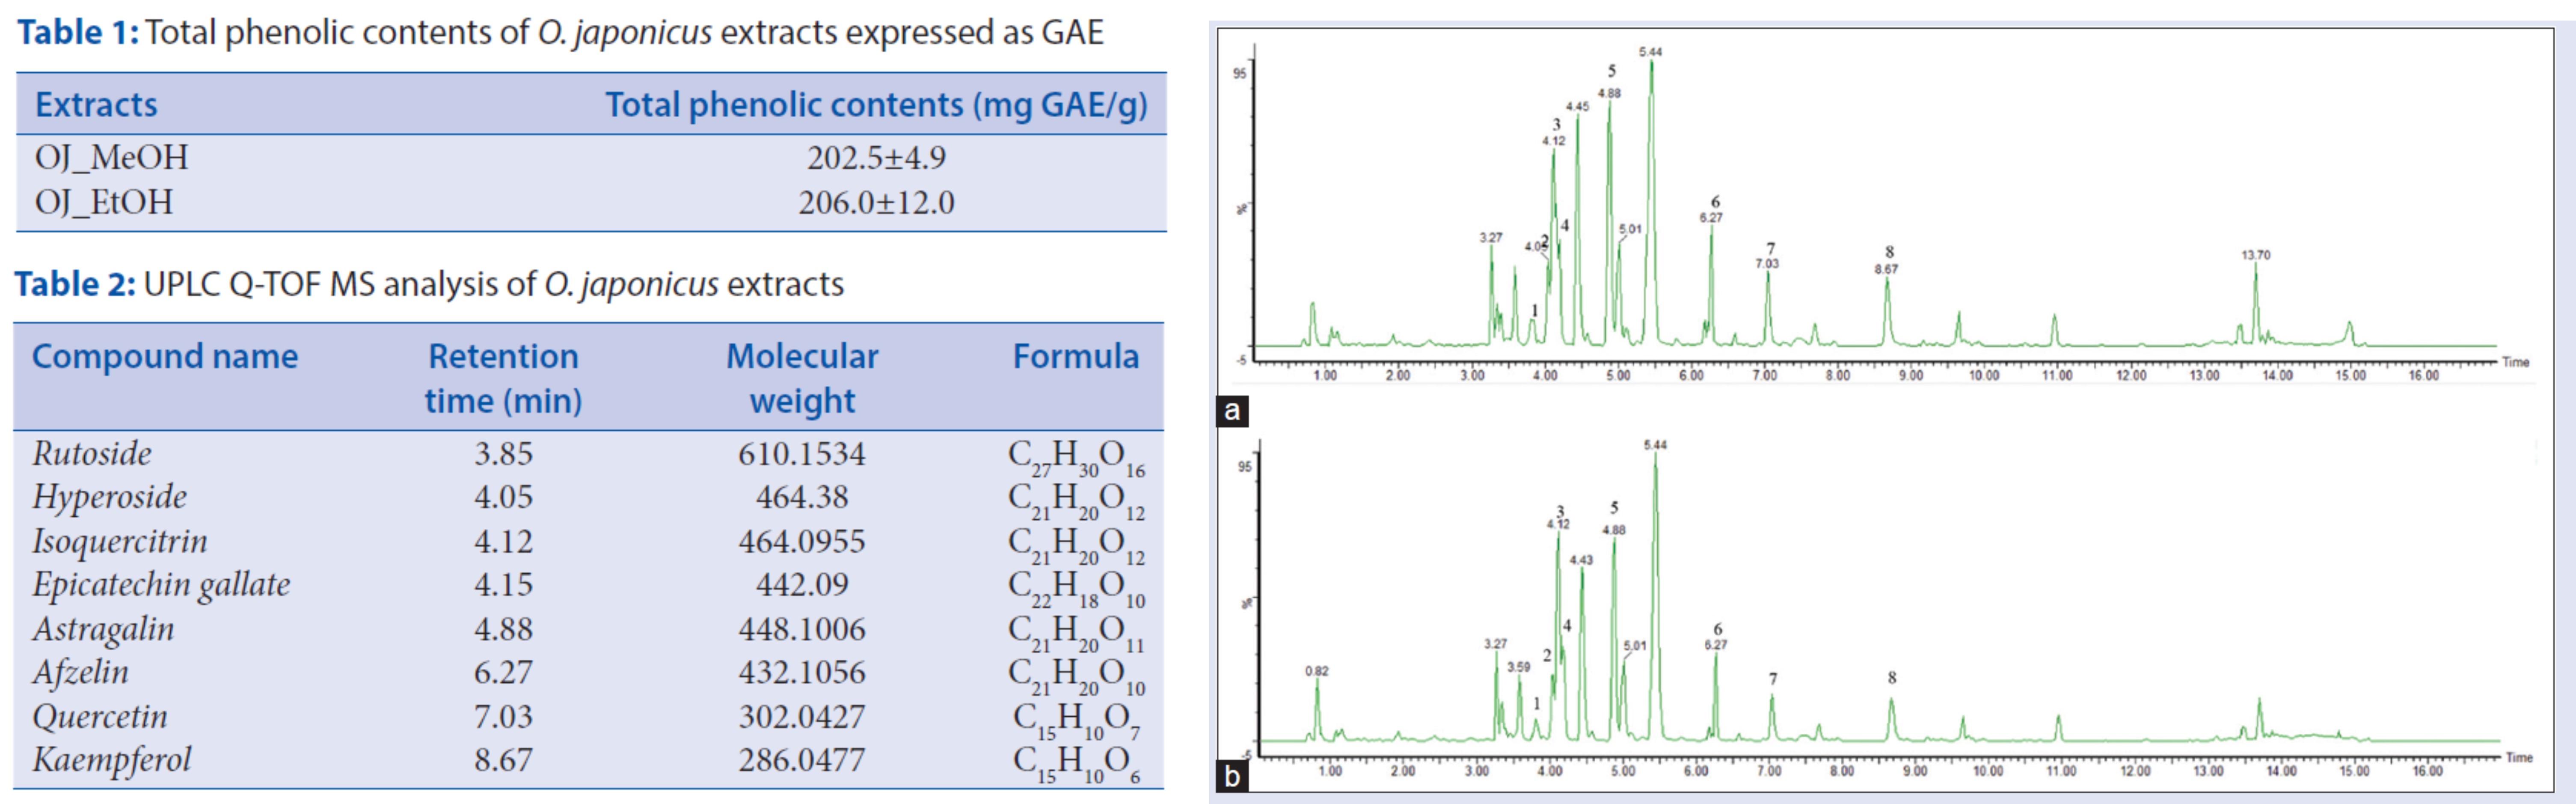Click the compound name Rutoside
The height and width of the screenshot is (804, 2576).
coord(92,454)
